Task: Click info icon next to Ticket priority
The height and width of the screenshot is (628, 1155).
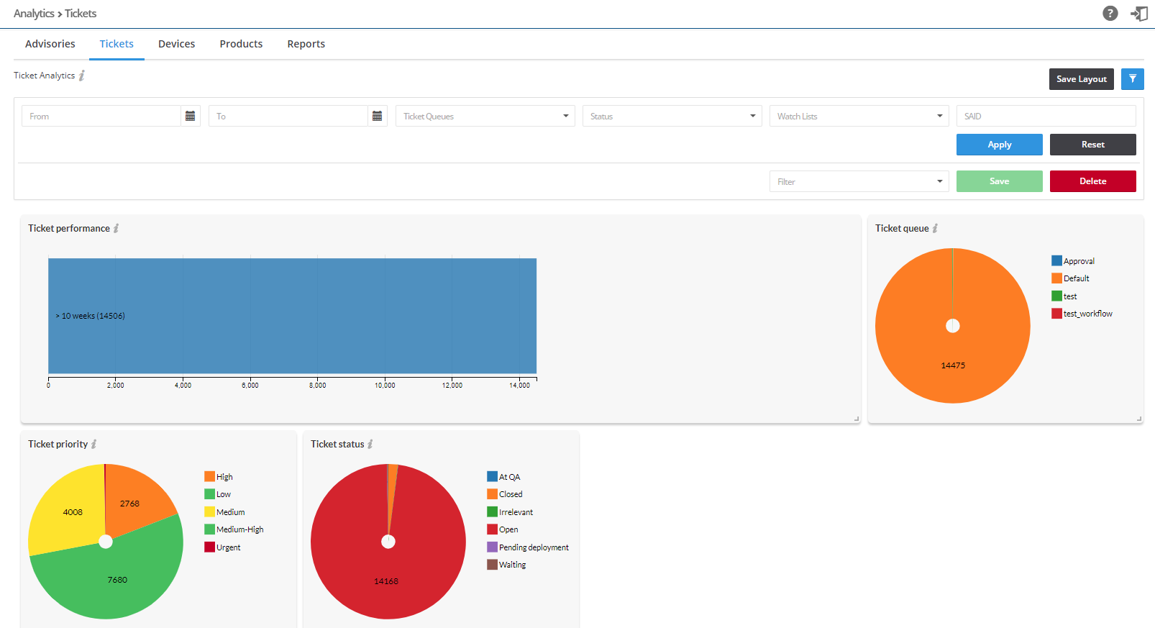Action: click(94, 444)
